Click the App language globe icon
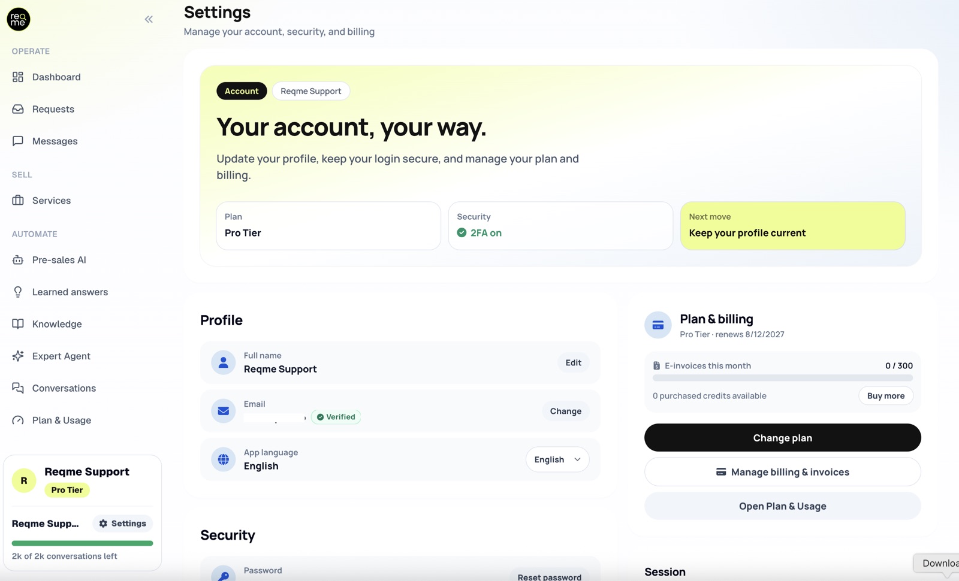This screenshot has width=959, height=581. click(x=223, y=459)
